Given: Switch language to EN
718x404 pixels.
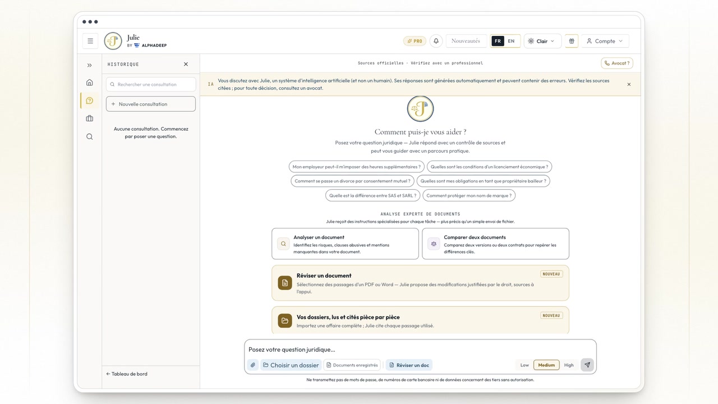Looking at the screenshot, I should click(x=511, y=41).
